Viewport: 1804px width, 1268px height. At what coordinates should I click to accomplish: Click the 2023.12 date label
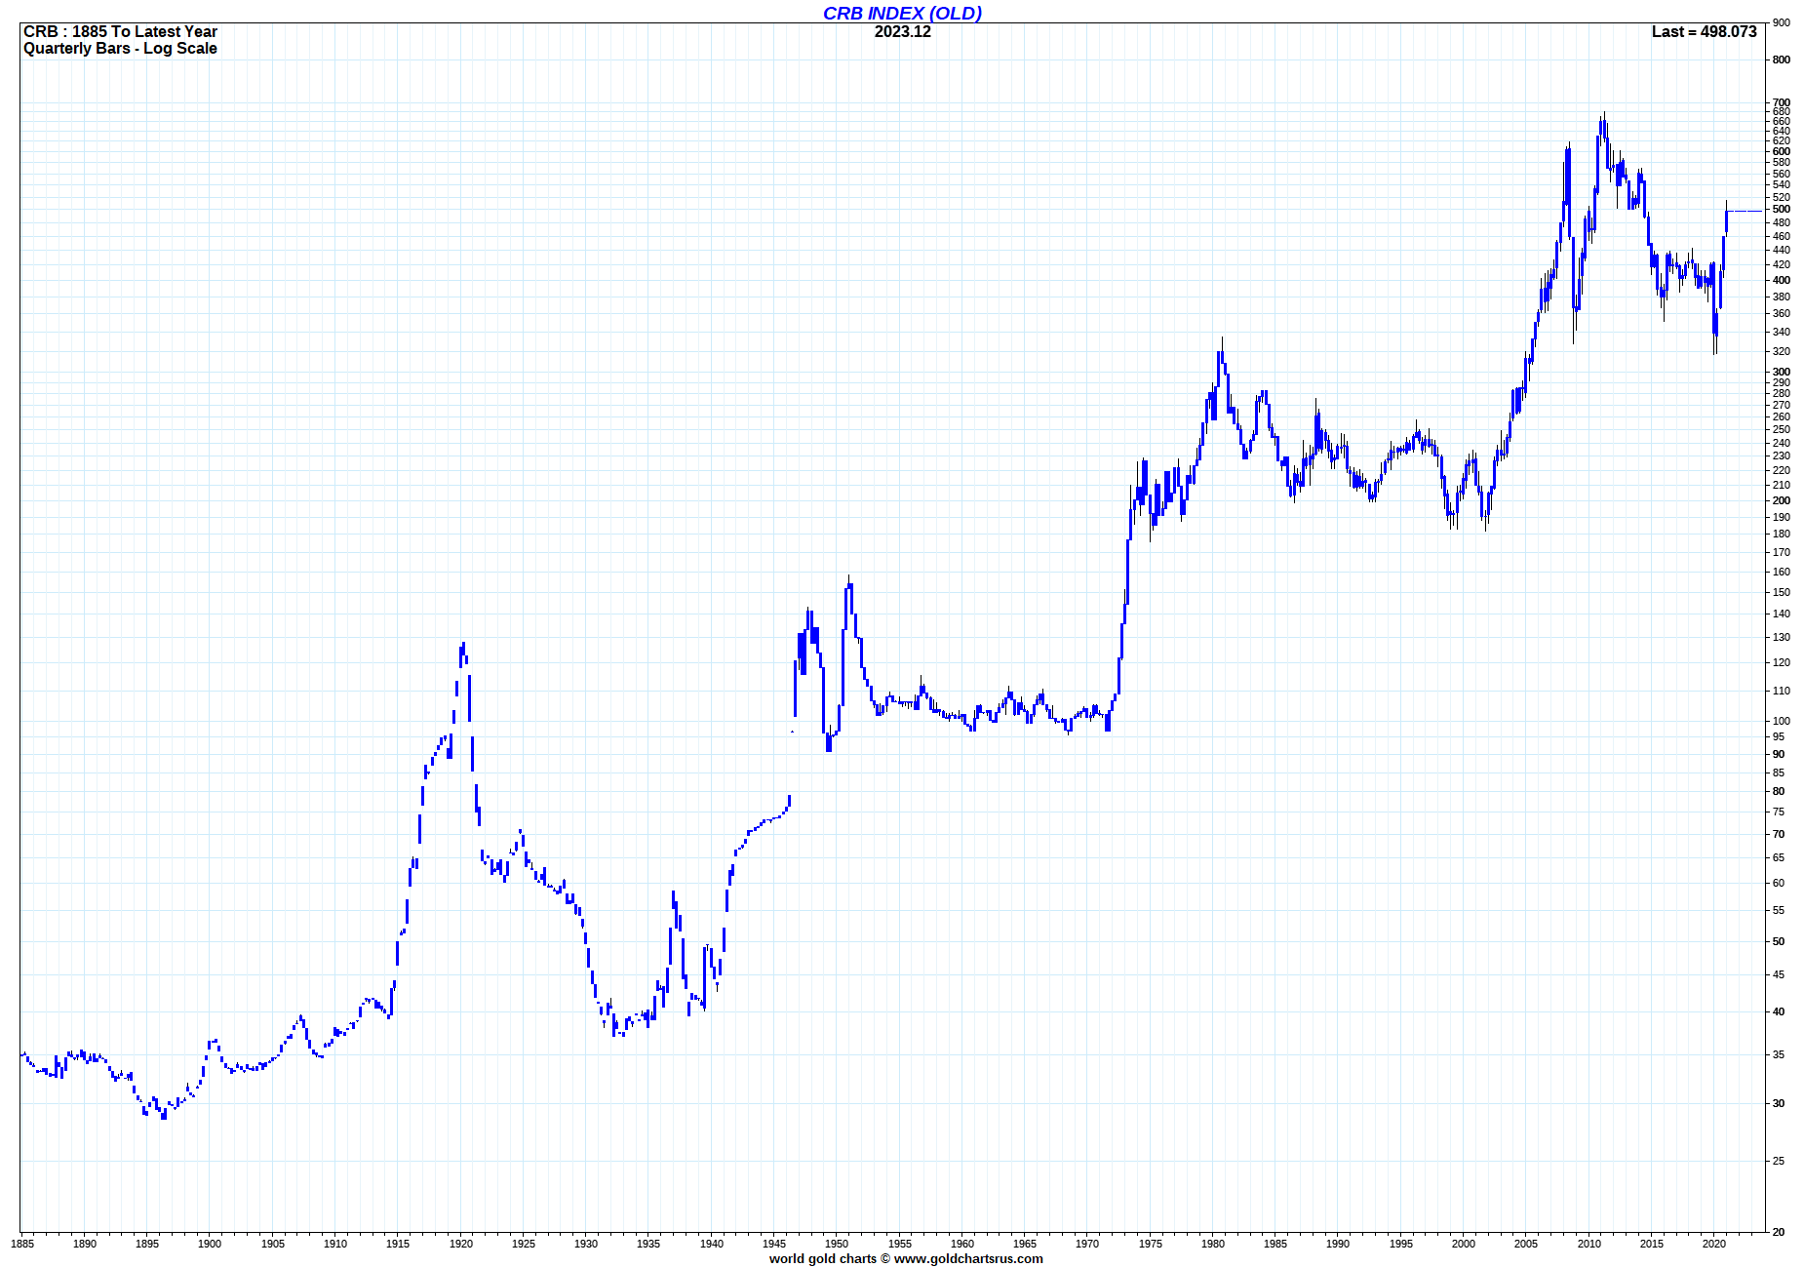[x=902, y=31]
